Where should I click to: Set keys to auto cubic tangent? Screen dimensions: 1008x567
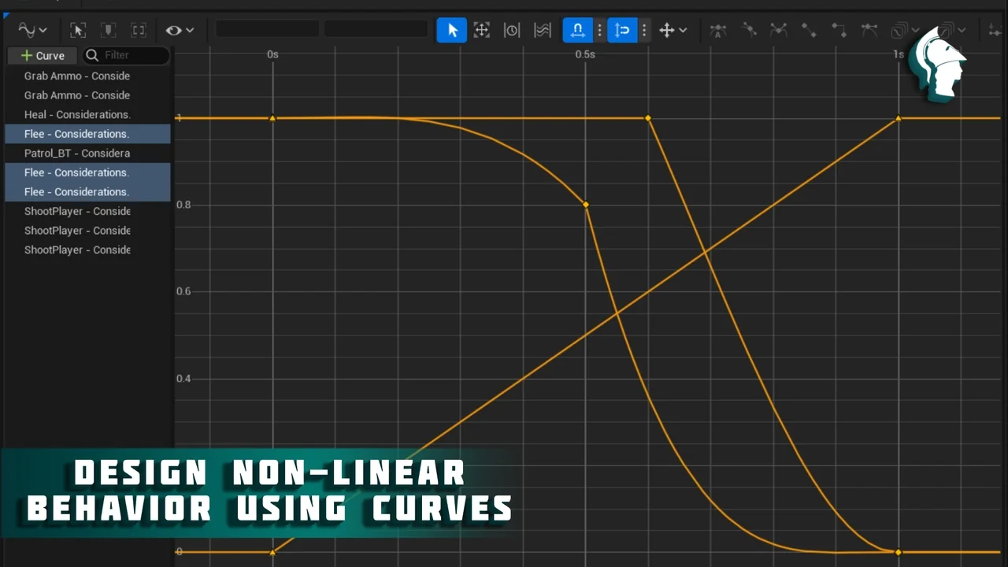pyautogui.click(x=718, y=31)
